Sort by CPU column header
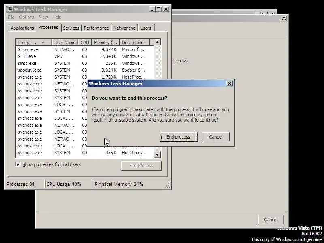 (x=85, y=43)
